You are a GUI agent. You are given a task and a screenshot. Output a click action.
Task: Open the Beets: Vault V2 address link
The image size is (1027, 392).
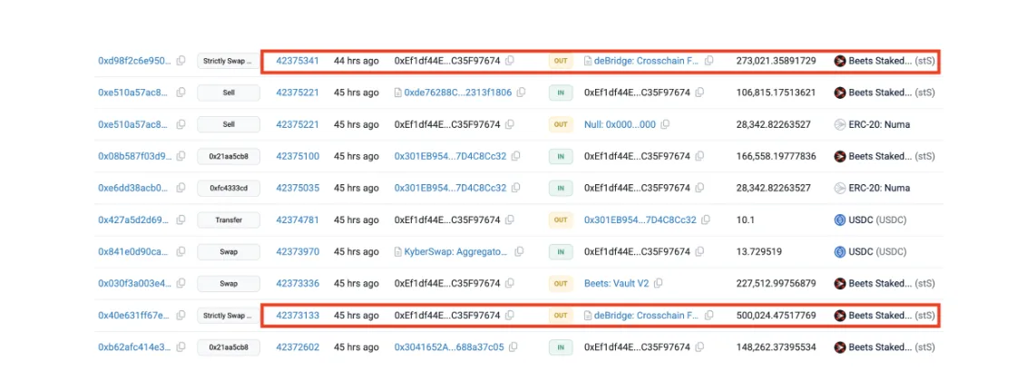617,284
